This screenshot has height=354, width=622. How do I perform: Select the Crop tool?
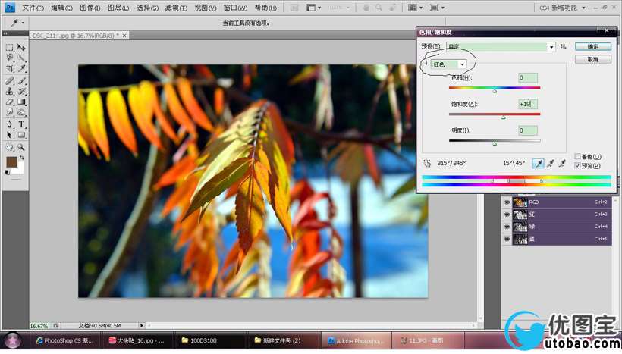click(x=10, y=68)
